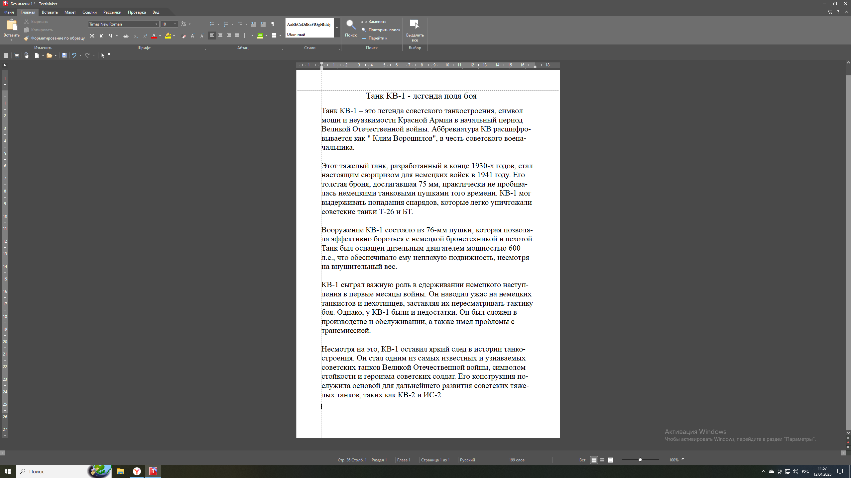The height and width of the screenshot is (478, 851).
Task: Show formatting marks with pilcrow icon
Action: (x=273, y=24)
